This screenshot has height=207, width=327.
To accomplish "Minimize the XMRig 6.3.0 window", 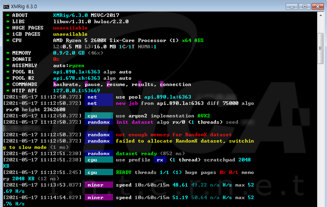I will pos(292,7).
